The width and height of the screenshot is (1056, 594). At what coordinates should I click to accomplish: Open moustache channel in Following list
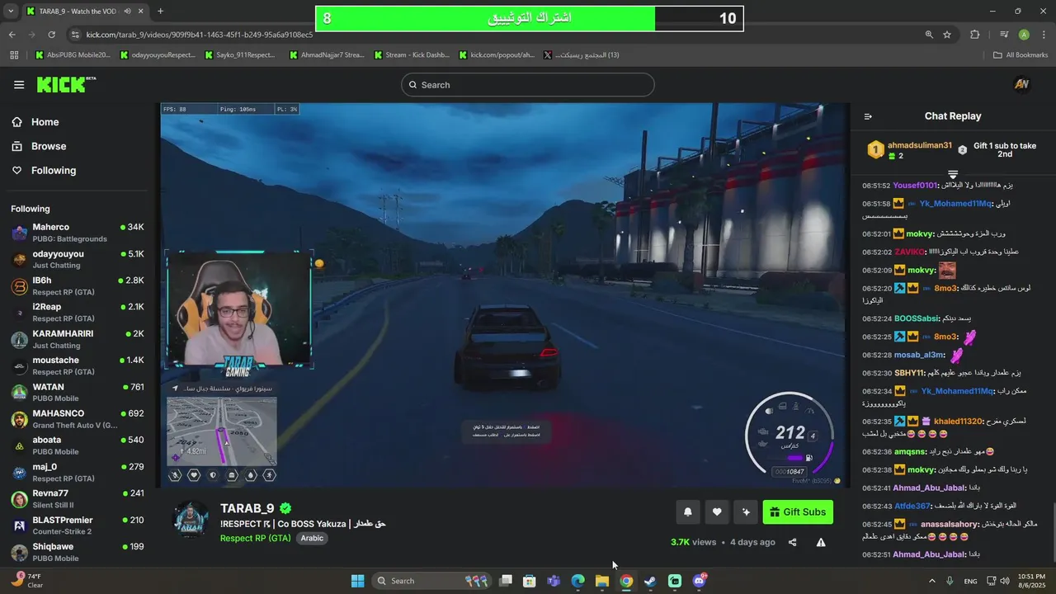(78, 365)
